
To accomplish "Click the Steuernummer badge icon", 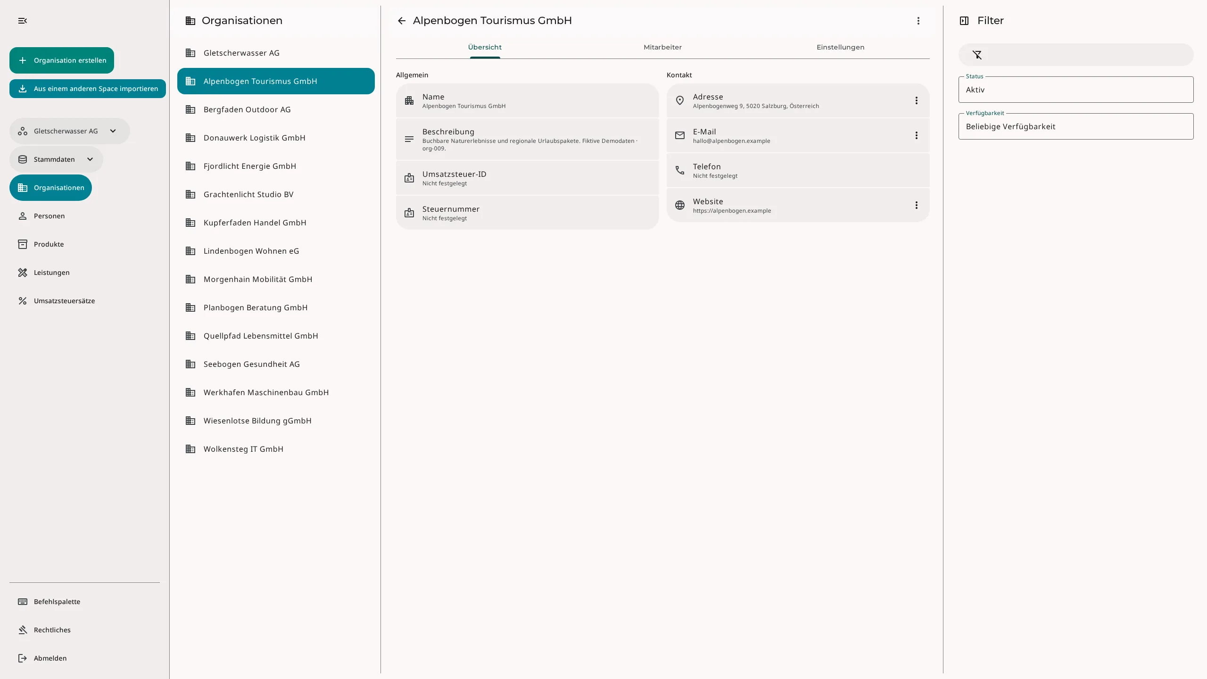I will pos(409,213).
